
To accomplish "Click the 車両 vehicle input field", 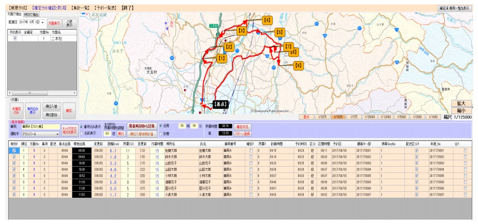I will tap(40, 126).
